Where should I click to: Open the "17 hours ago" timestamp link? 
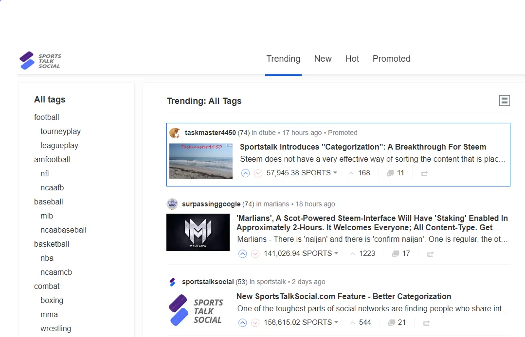pyautogui.click(x=302, y=133)
